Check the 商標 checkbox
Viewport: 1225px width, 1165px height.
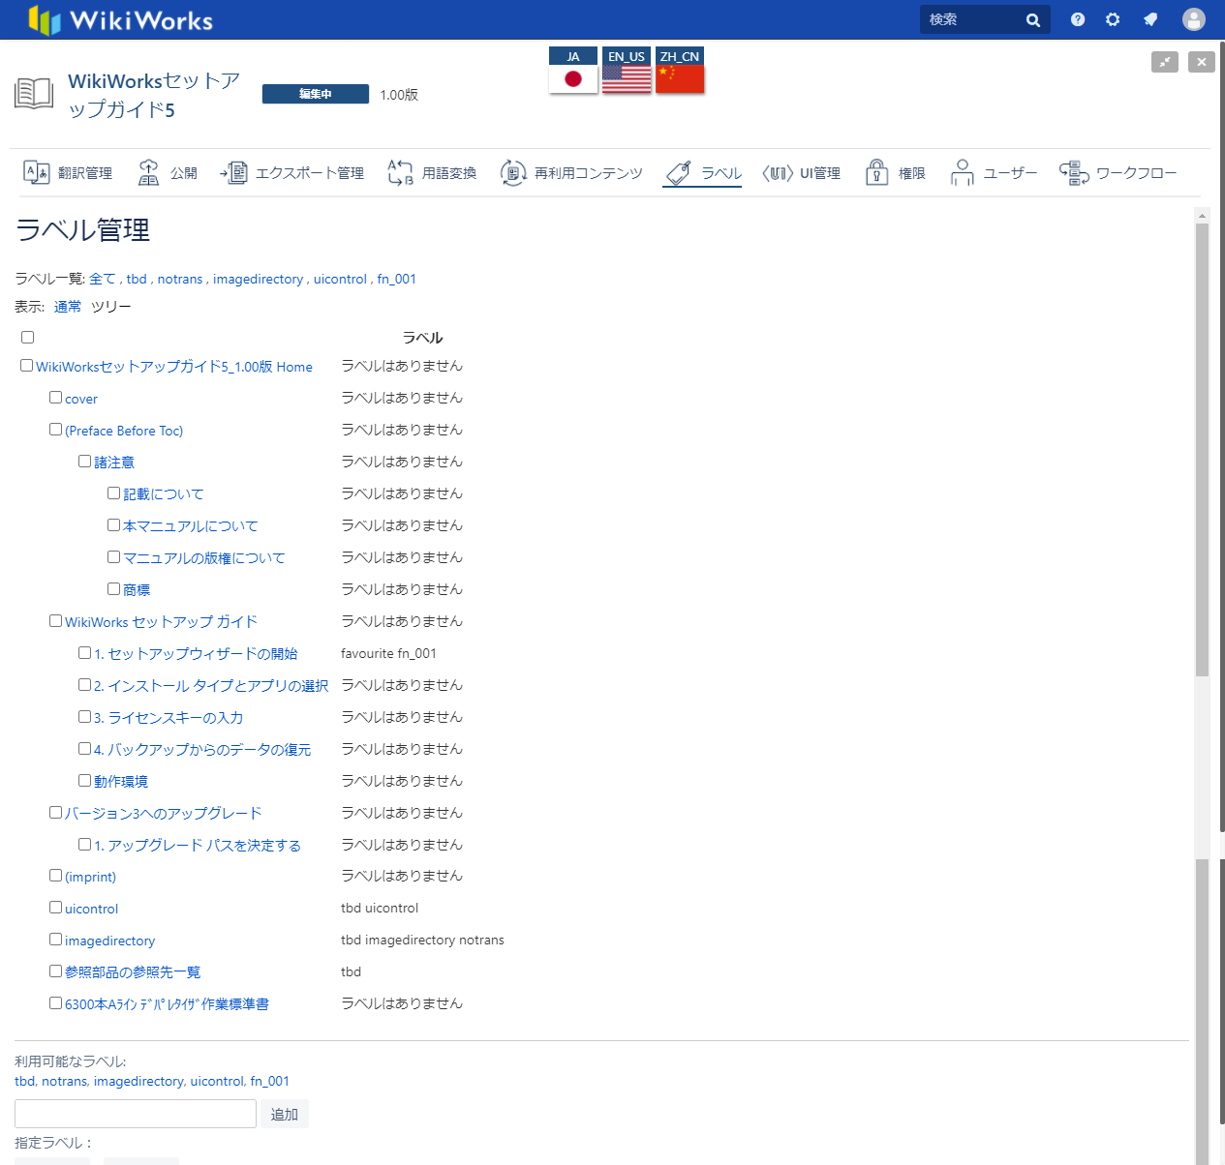point(114,588)
